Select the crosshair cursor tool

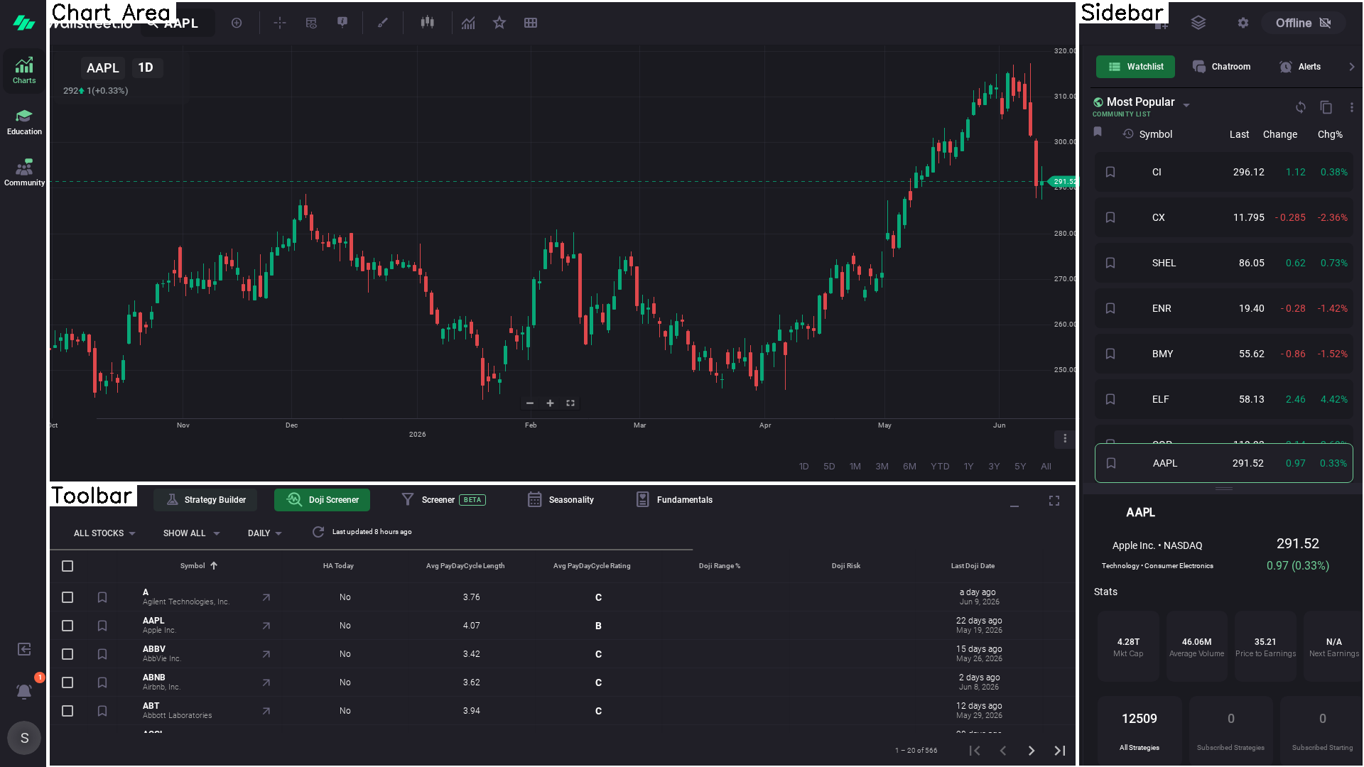(280, 23)
